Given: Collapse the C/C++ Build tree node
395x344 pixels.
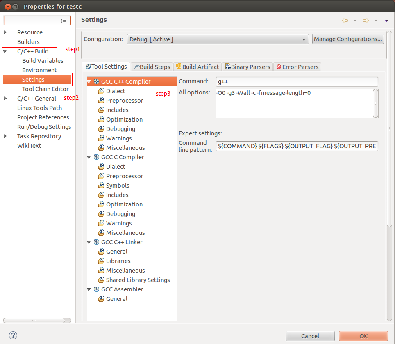Looking at the screenshot, I should pyautogui.click(x=5, y=51).
